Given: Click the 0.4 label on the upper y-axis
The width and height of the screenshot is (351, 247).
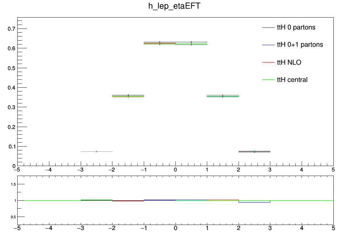Looking at the screenshot, I should click(x=12, y=88).
